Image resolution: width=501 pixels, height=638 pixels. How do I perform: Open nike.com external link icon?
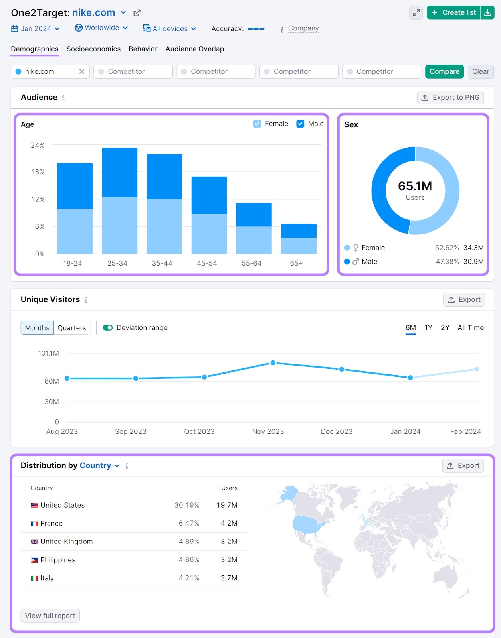[x=137, y=13]
